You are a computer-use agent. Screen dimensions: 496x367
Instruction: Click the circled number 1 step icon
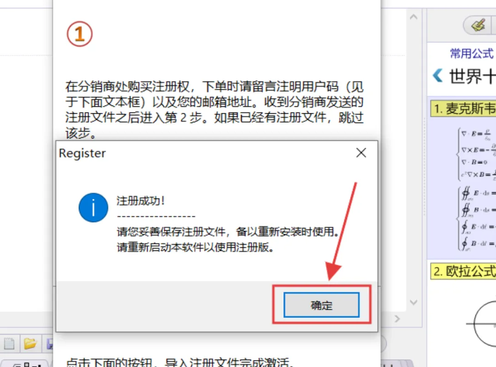pos(80,34)
